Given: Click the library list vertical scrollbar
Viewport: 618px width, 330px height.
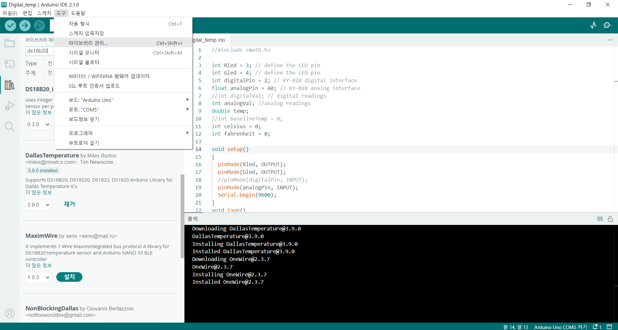Looking at the screenshot, I should click(183, 216).
